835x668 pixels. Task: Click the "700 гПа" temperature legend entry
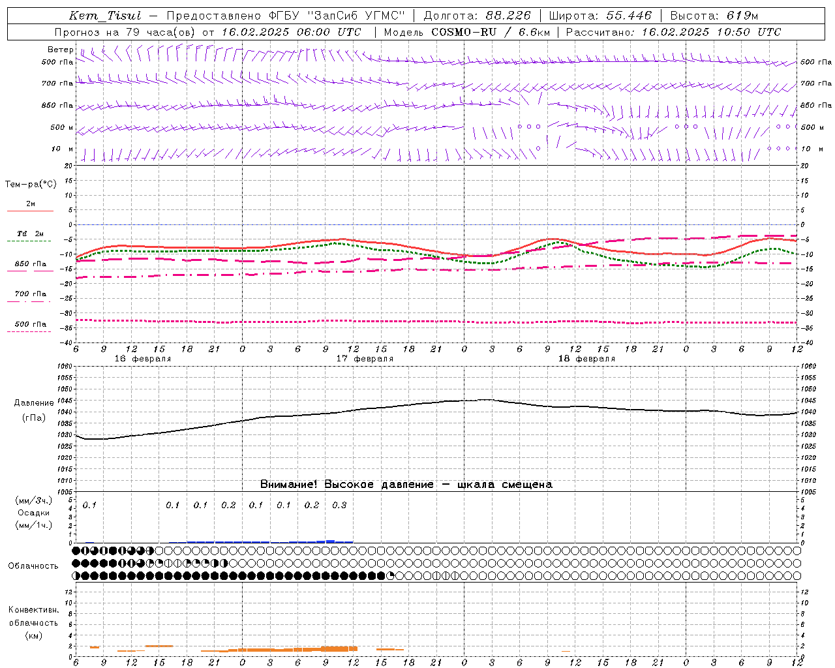tap(30, 294)
